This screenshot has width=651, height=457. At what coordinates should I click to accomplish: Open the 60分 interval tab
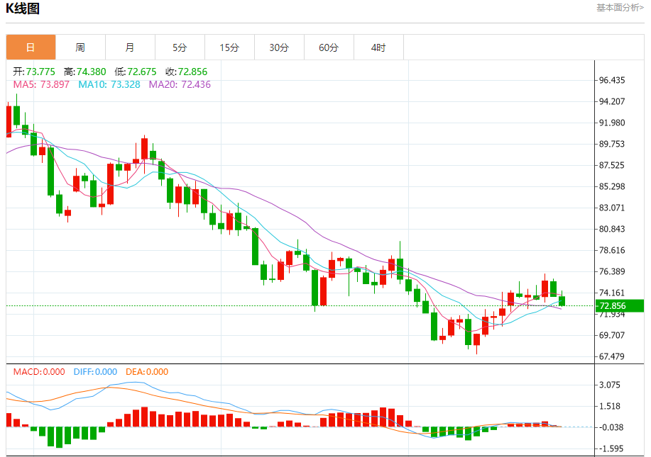pos(329,47)
